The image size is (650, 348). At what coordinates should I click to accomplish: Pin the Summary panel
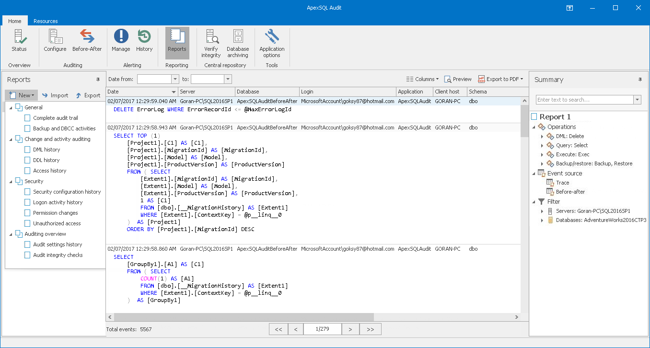tap(640, 80)
